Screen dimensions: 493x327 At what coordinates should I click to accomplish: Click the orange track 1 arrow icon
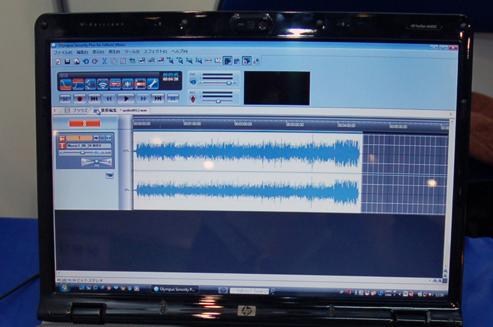[x=62, y=138]
